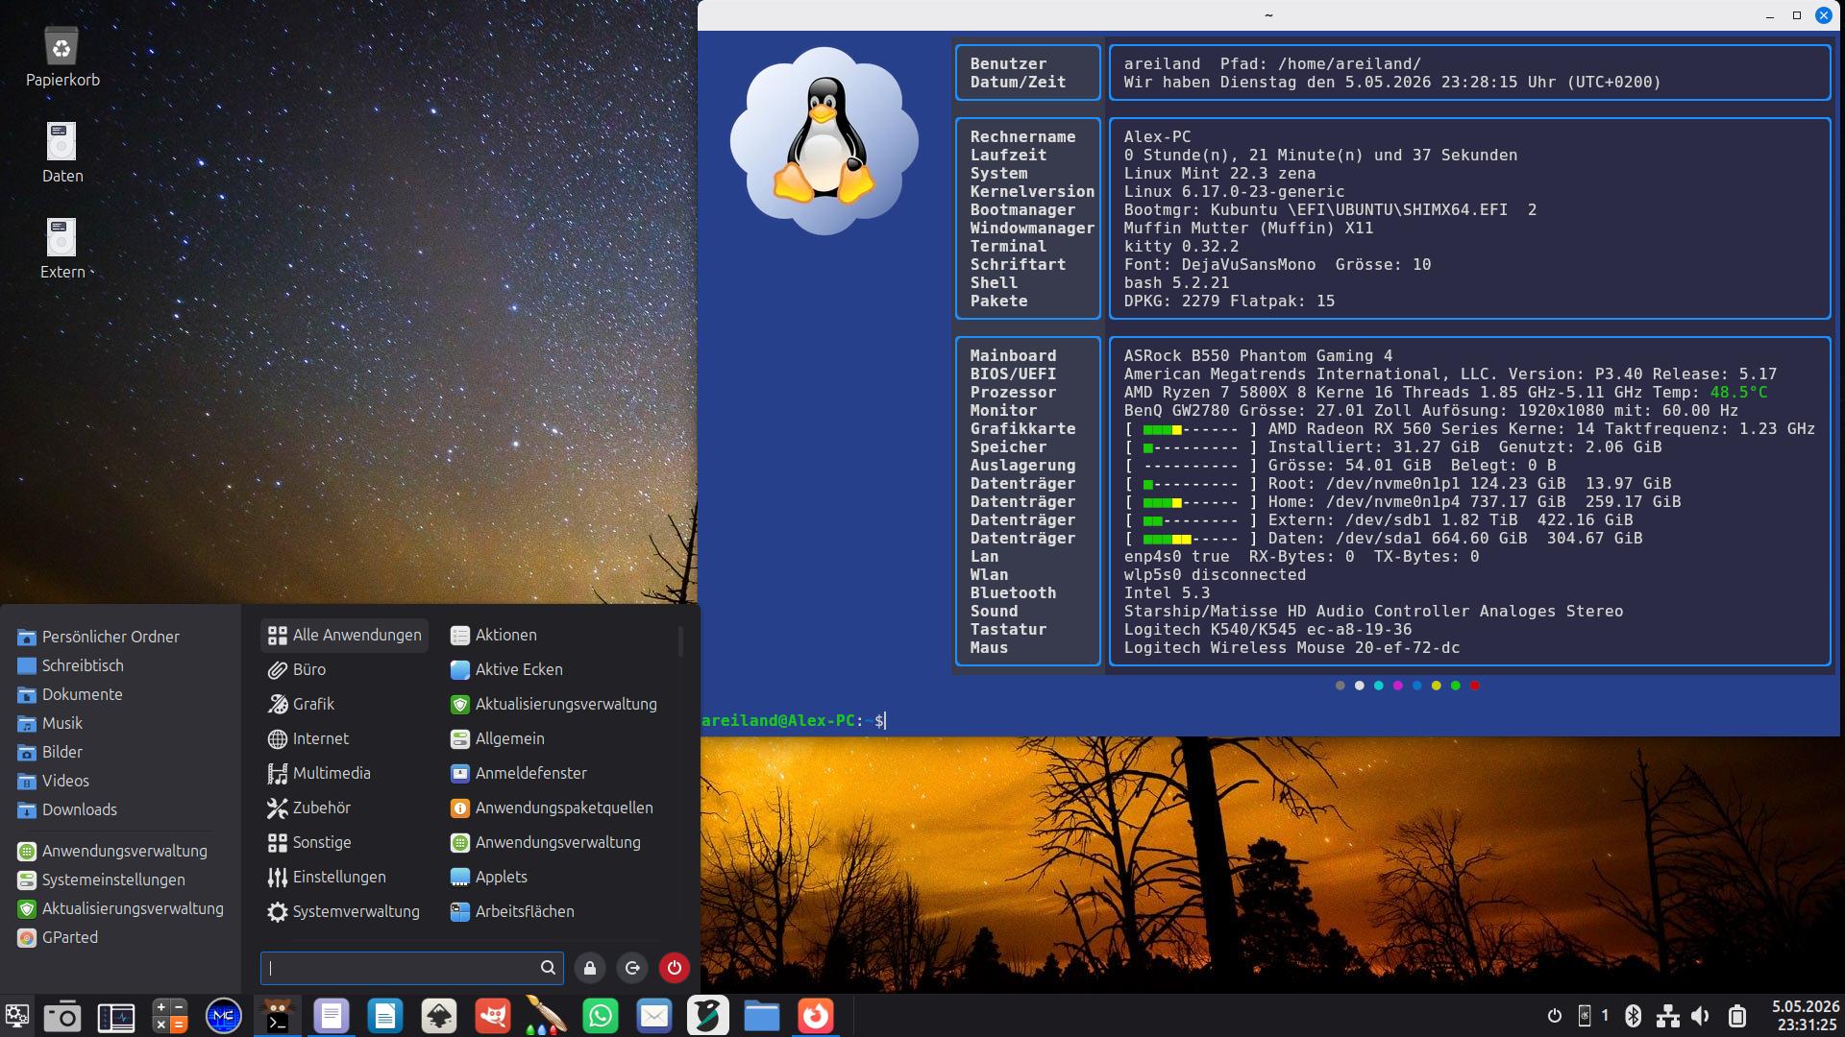The image size is (1845, 1037).
Task: Launch the calculator from the panel
Action: click(170, 1016)
